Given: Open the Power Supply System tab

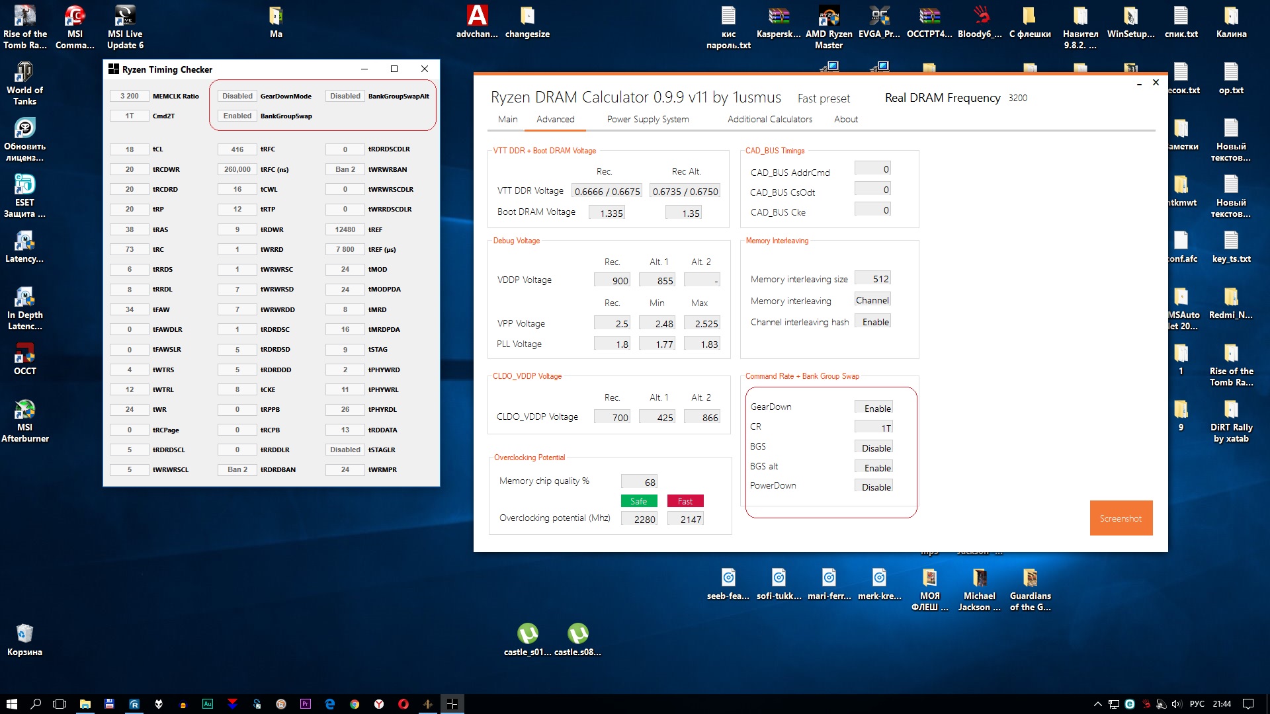Looking at the screenshot, I should point(648,119).
